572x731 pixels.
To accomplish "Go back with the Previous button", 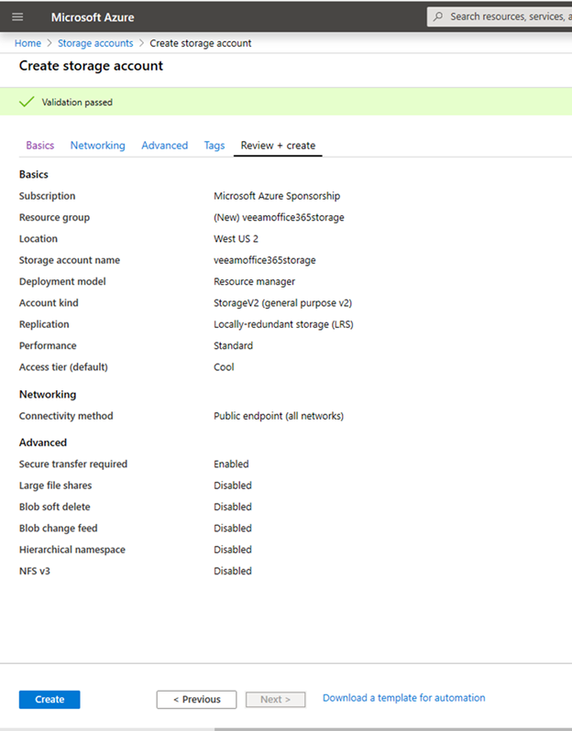I will pos(196,699).
